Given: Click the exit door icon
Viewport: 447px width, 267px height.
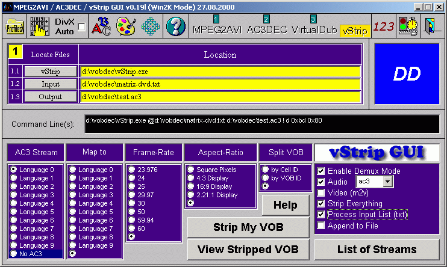Looking at the screenshot, I should [431, 26].
